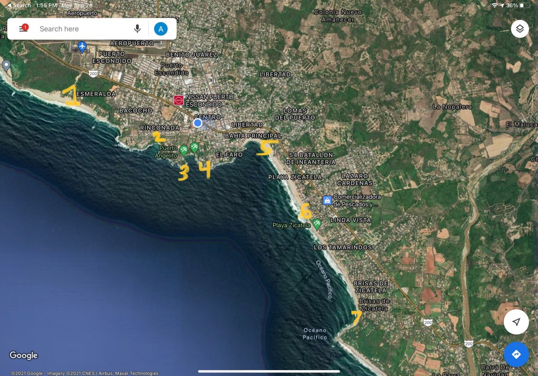Select the green pin beside Puerto Angelito label

[x=183, y=151]
